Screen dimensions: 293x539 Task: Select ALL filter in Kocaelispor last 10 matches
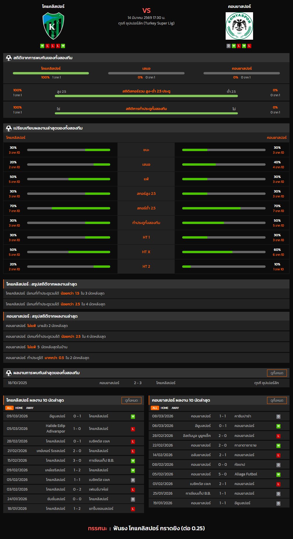click(x=9, y=408)
